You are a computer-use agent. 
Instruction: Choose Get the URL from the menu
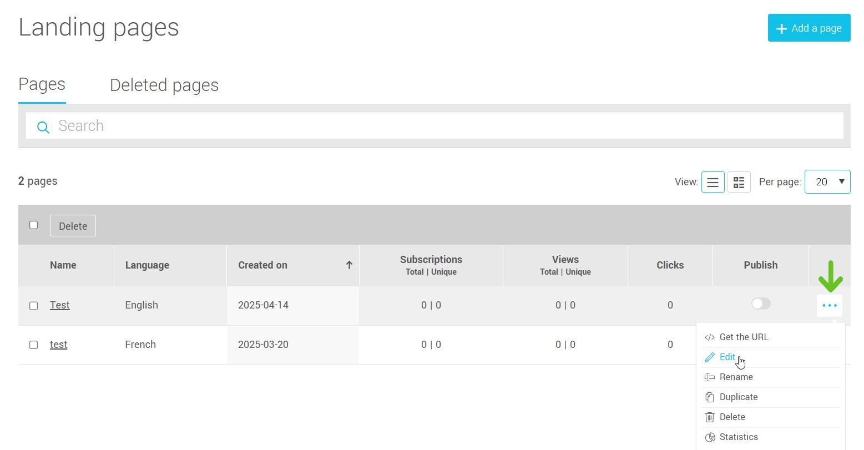[743, 337]
